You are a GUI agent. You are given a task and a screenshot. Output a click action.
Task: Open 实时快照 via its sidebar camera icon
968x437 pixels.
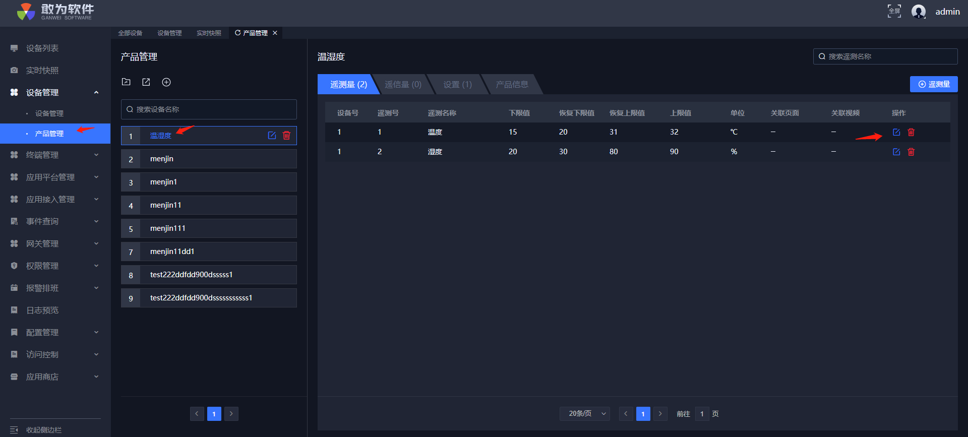coord(14,71)
